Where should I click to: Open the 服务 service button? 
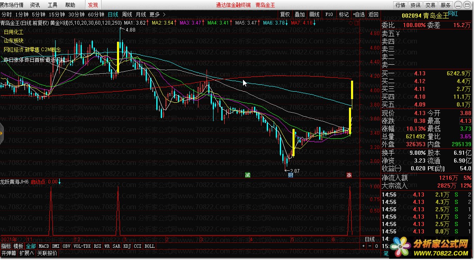click(x=445, y=5)
